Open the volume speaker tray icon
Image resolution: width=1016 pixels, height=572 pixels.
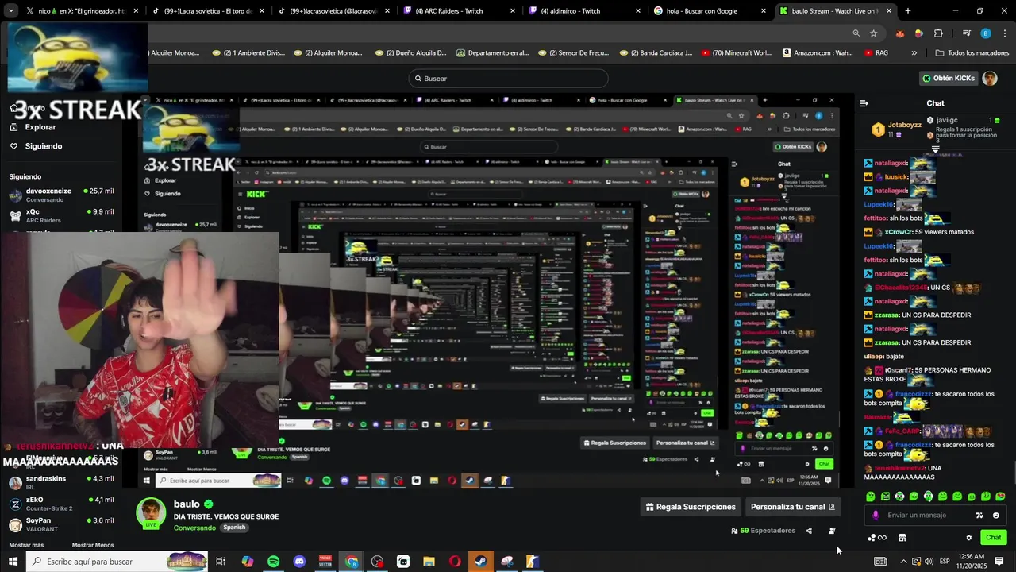(x=929, y=562)
